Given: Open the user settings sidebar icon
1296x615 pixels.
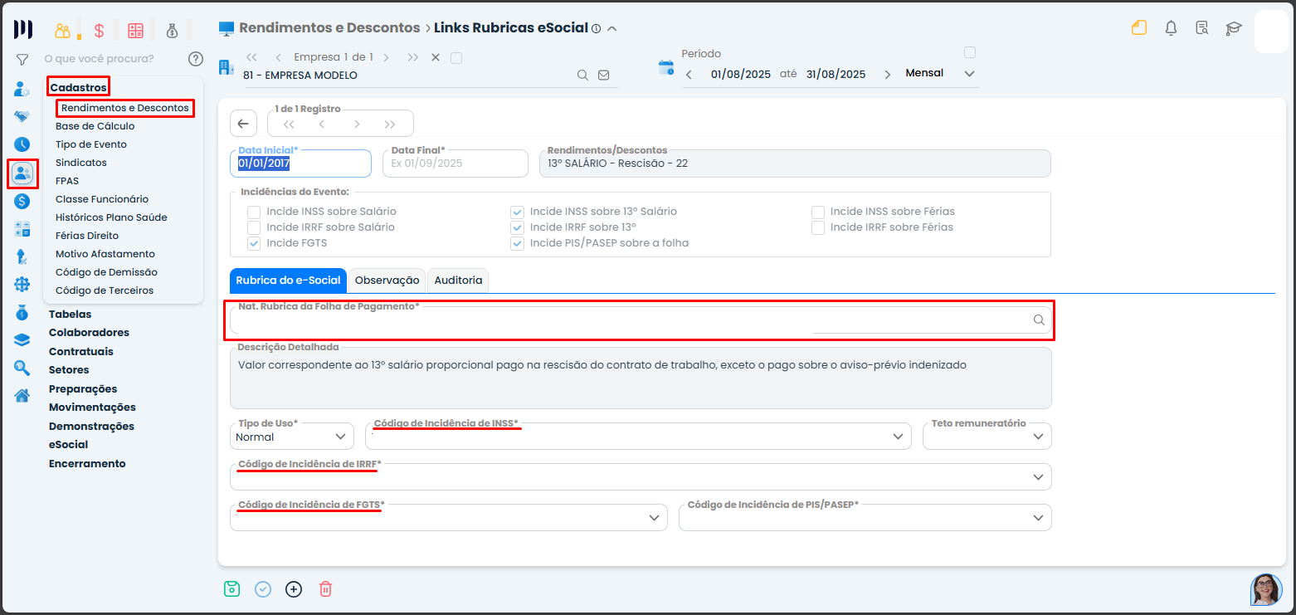Looking at the screenshot, I should (22, 88).
